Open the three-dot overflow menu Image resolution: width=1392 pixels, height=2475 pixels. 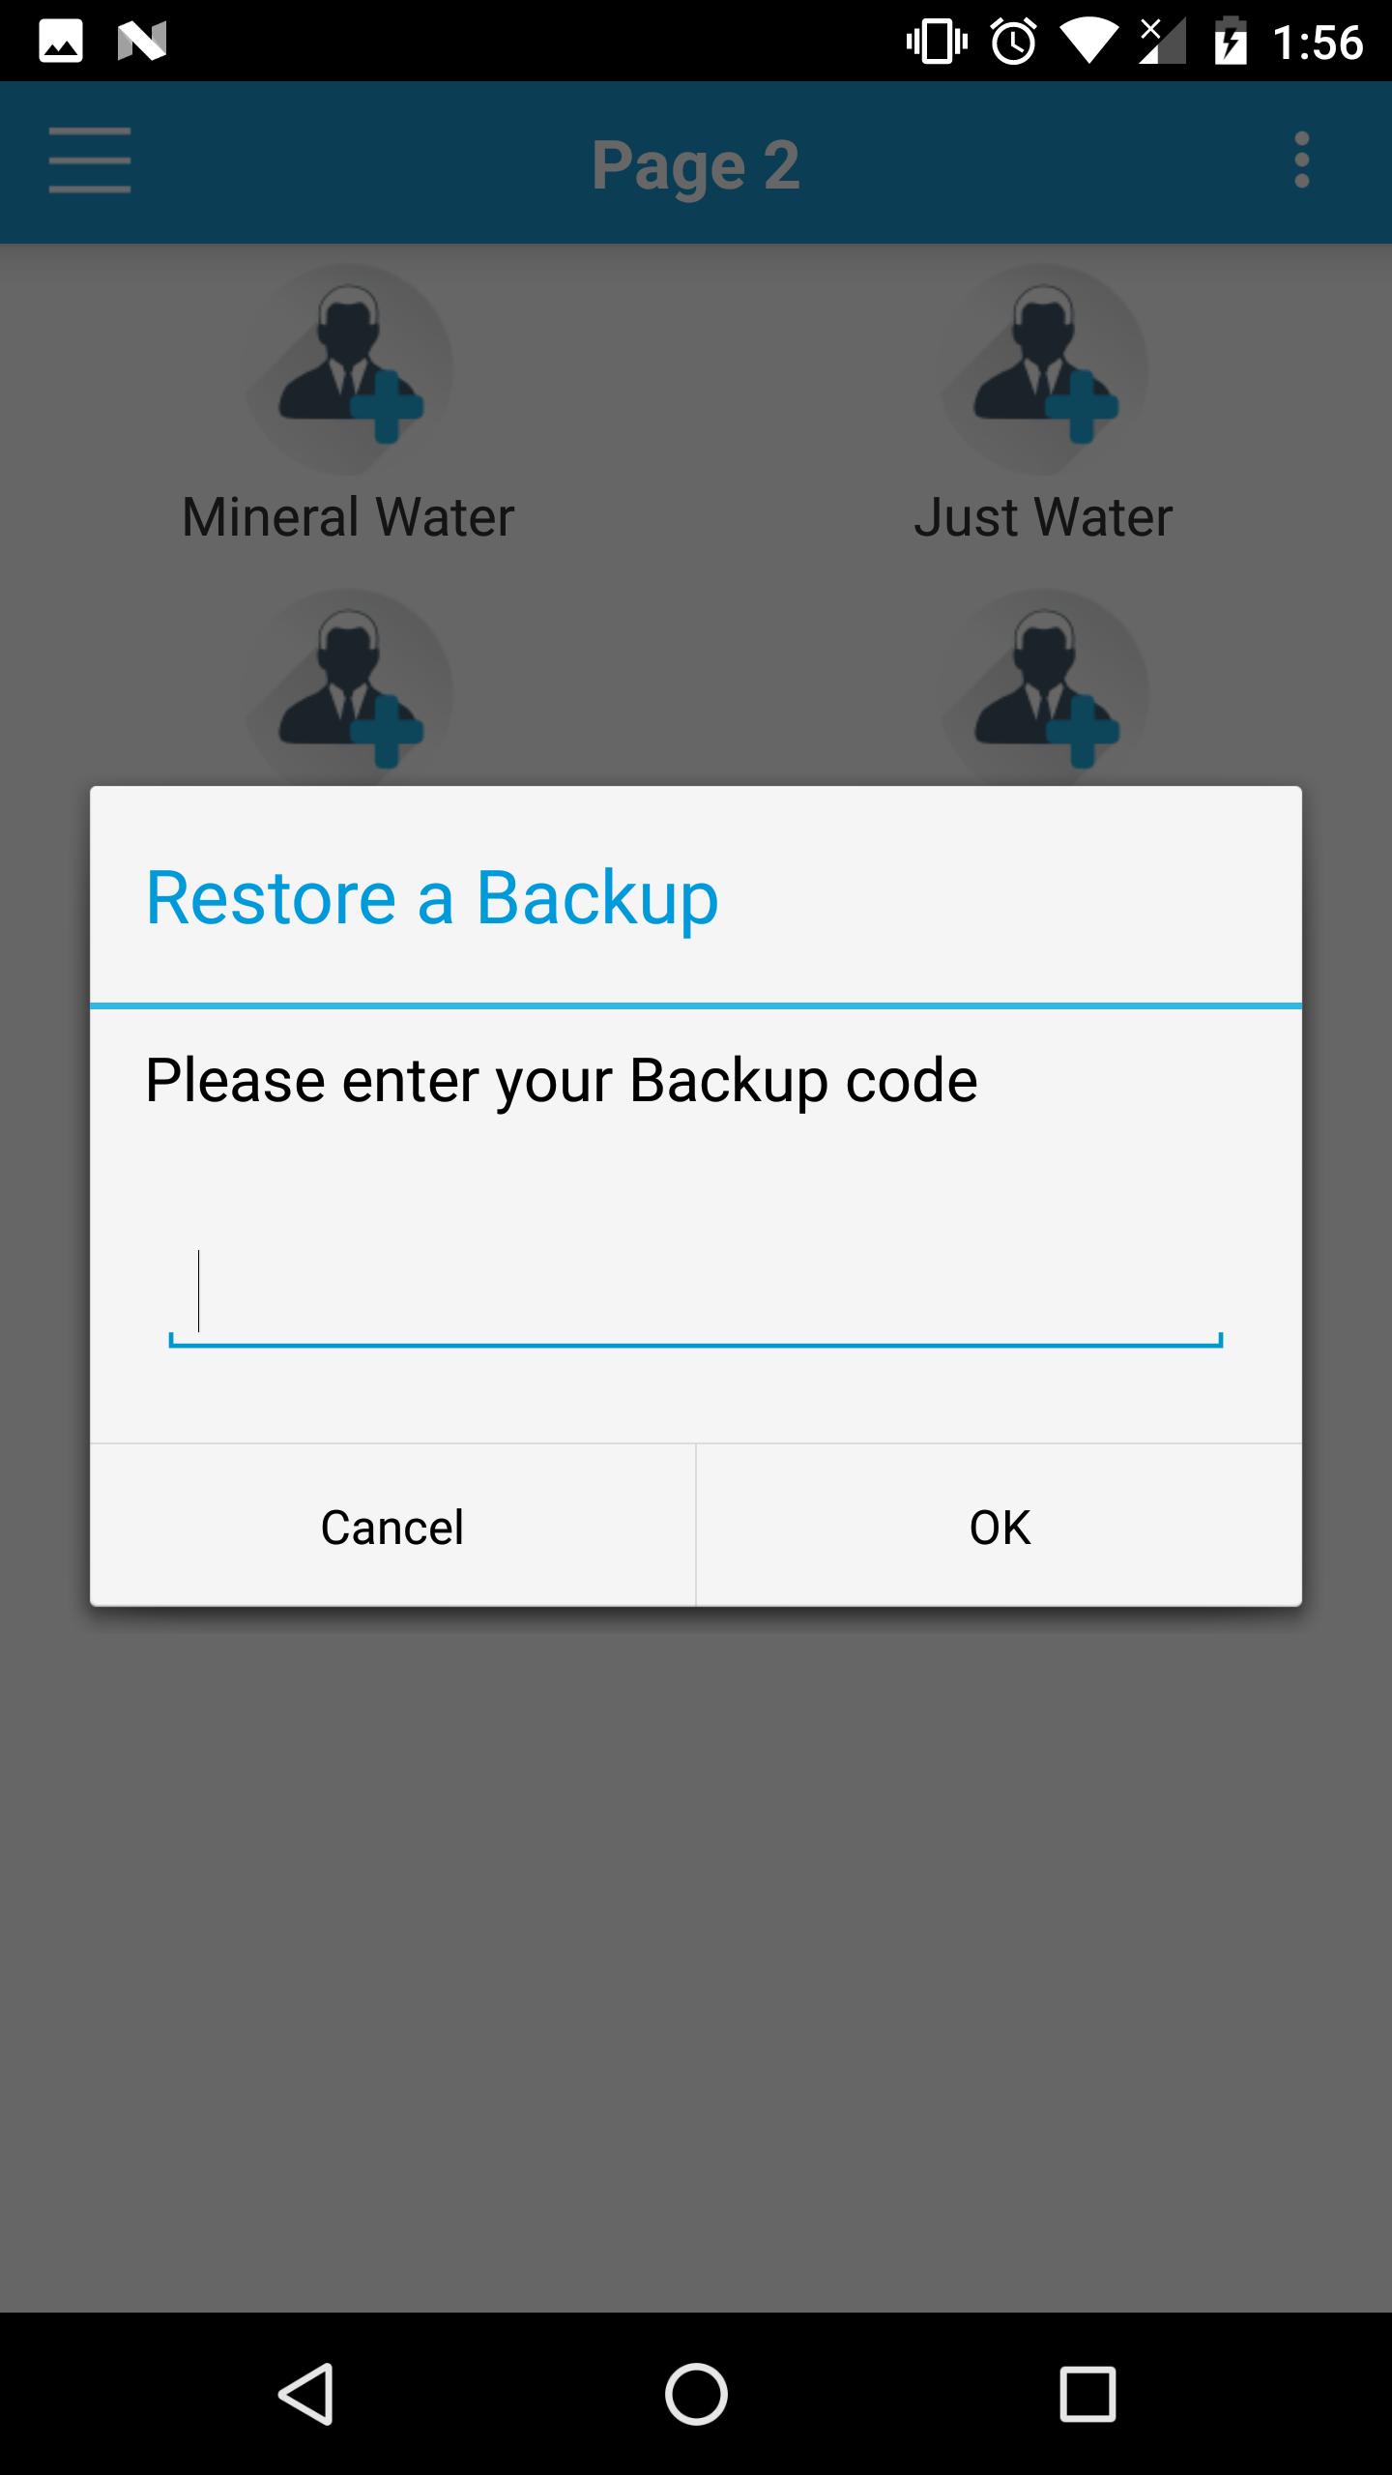[1302, 160]
